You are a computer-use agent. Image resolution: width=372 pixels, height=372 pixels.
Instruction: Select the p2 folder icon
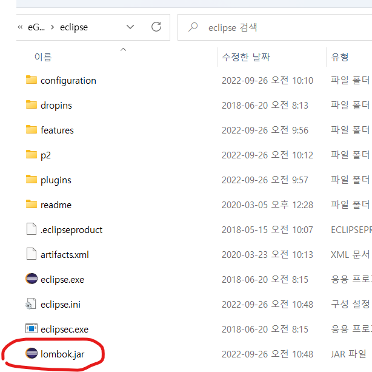tap(32, 155)
